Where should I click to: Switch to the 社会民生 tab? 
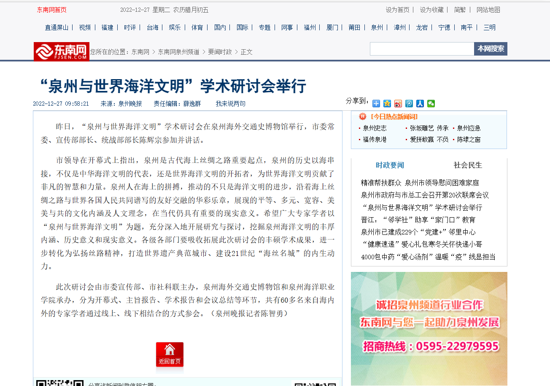(x=468, y=165)
